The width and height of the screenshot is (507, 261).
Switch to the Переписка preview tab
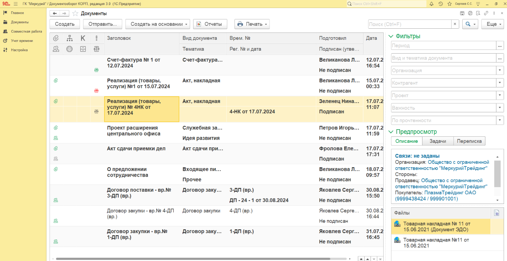point(469,141)
